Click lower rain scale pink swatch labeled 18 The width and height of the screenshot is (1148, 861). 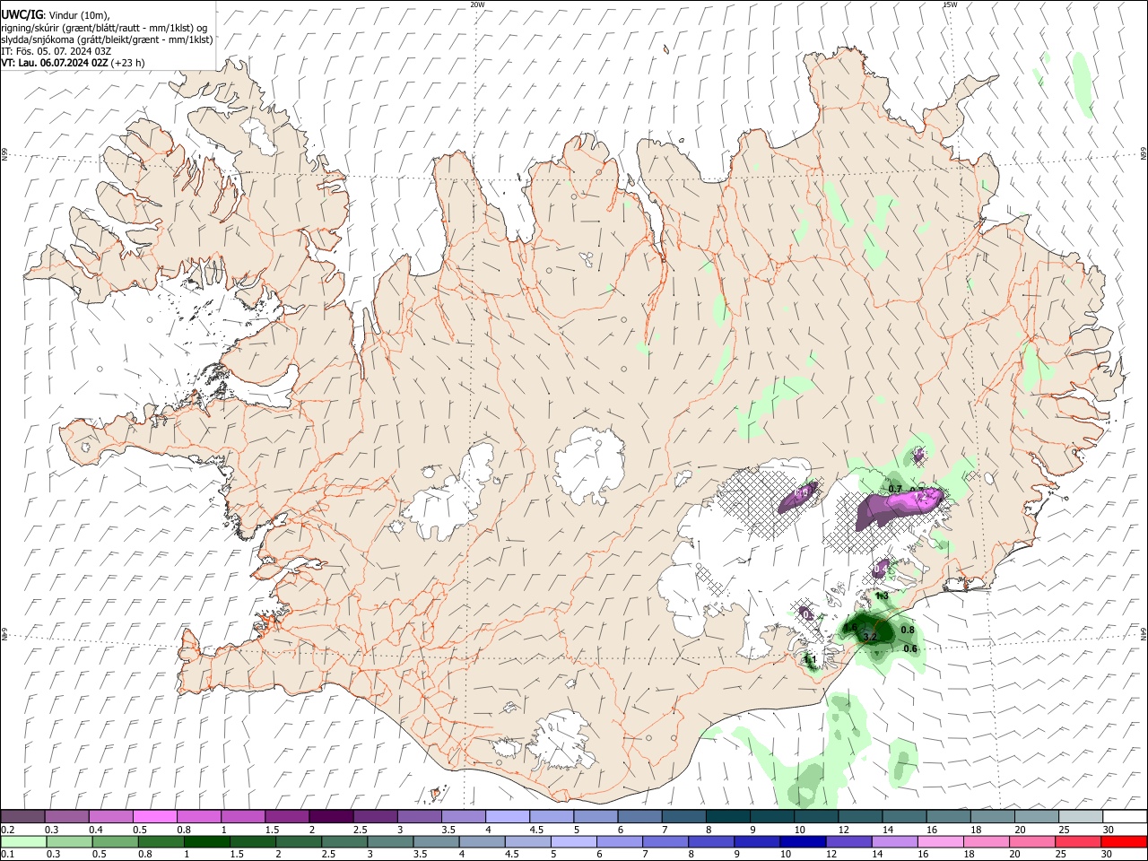[x=985, y=841]
